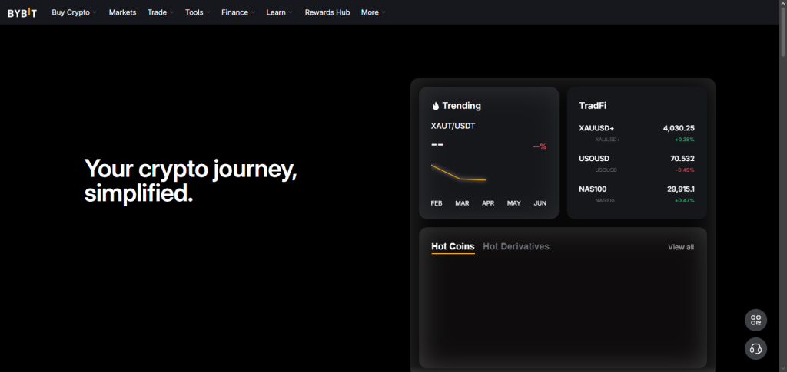Click the MAR label on the chart

click(462, 203)
